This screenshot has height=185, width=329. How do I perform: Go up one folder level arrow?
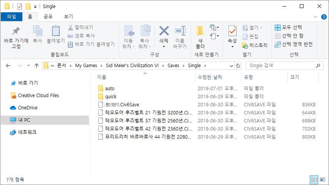(x=37, y=66)
